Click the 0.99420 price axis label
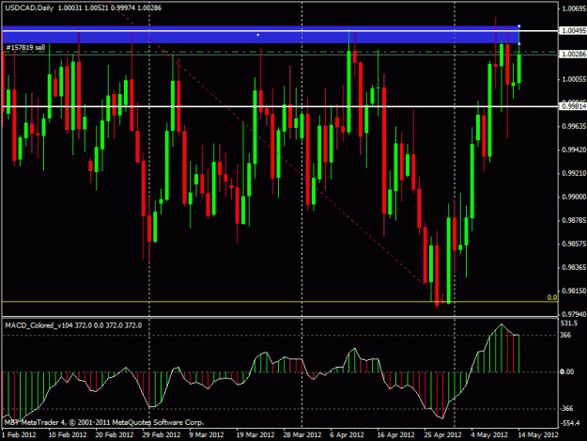Viewport: 587px width, 441px height. (574, 150)
